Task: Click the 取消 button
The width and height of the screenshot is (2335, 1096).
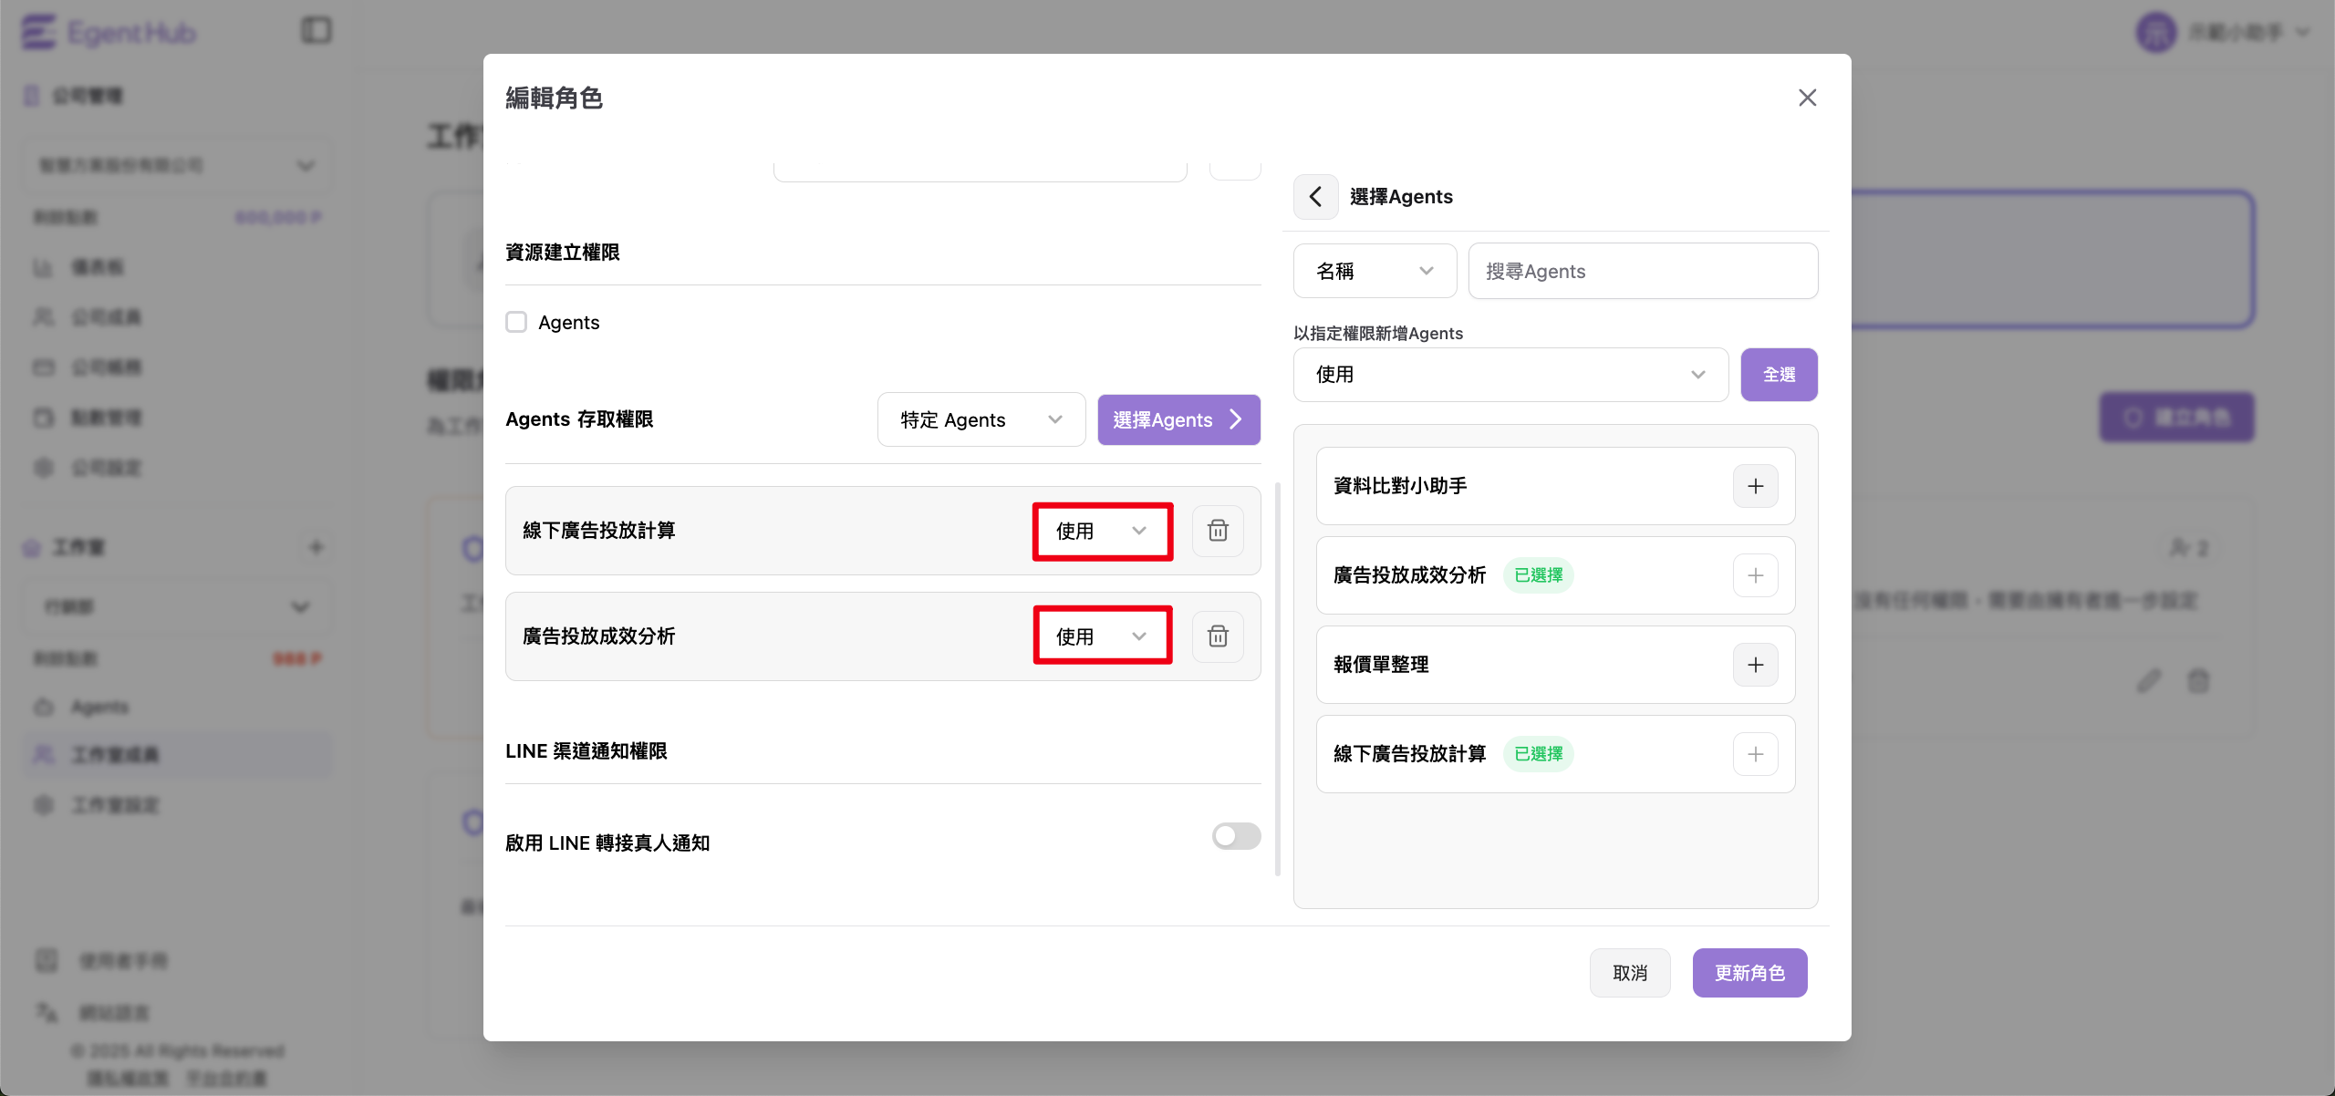Action: 1629,973
